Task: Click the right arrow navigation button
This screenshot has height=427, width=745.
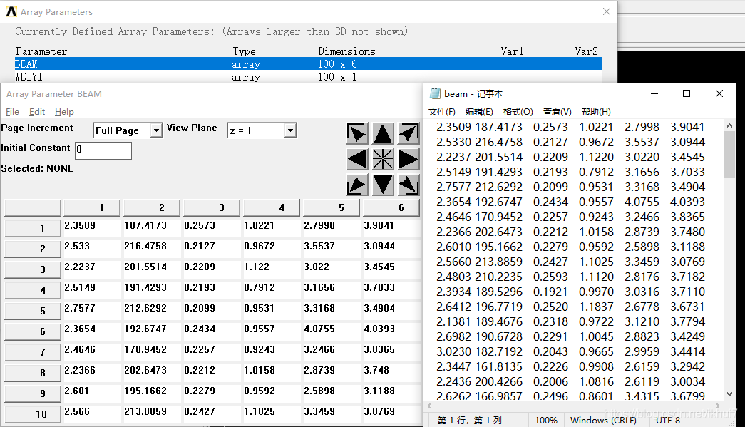Action: tap(408, 159)
